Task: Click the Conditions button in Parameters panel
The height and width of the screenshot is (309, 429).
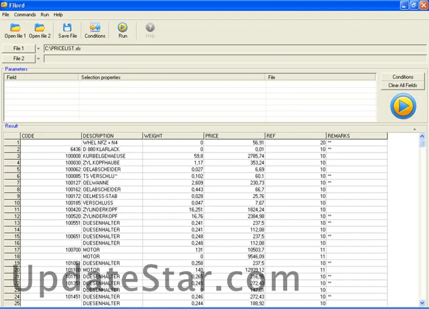Action: (x=403, y=77)
